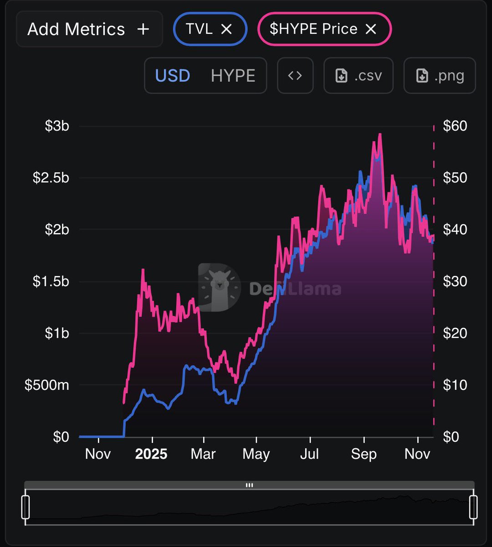
Task: Click the $1b y-axis label
Action: [57, 333]
